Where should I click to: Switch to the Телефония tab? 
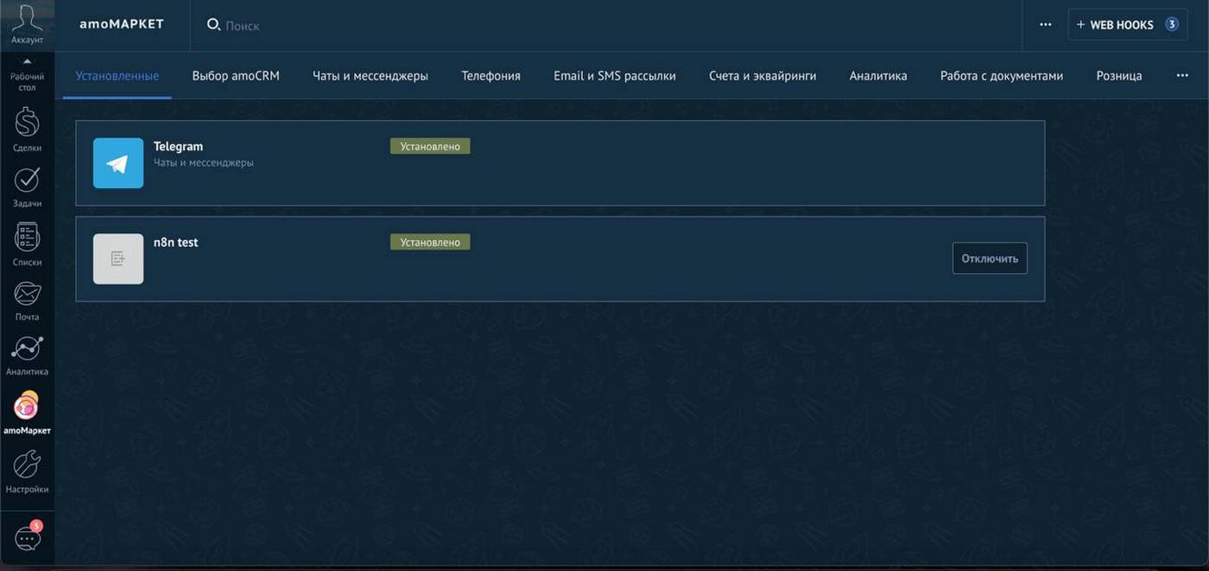point(491,73)
